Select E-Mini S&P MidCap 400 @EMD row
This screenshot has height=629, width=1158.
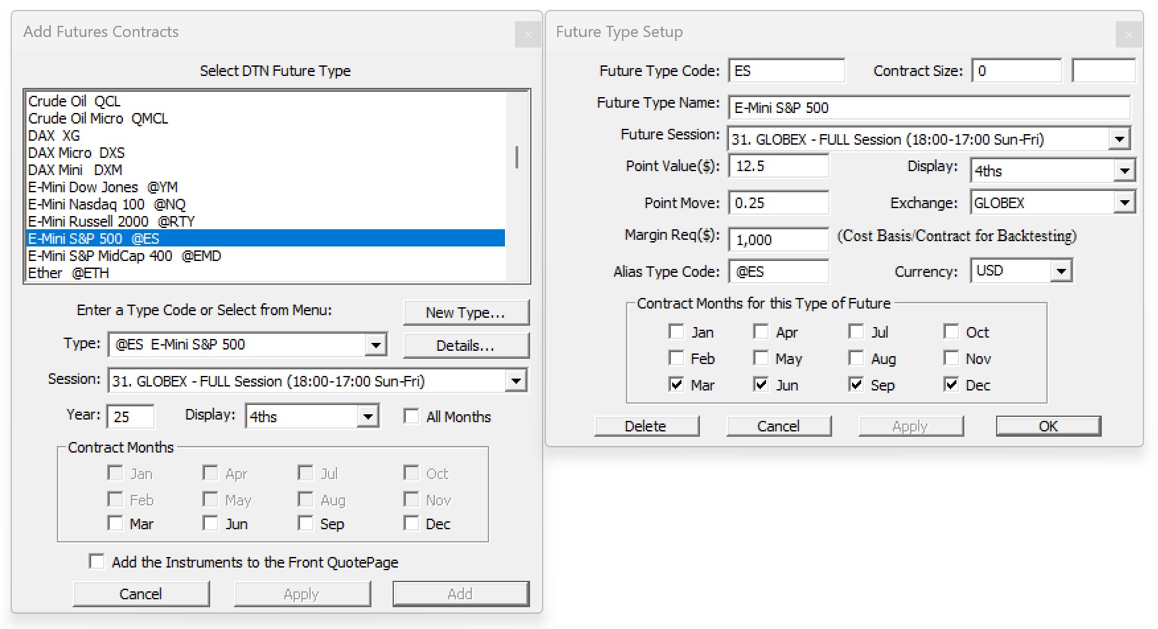266,256
